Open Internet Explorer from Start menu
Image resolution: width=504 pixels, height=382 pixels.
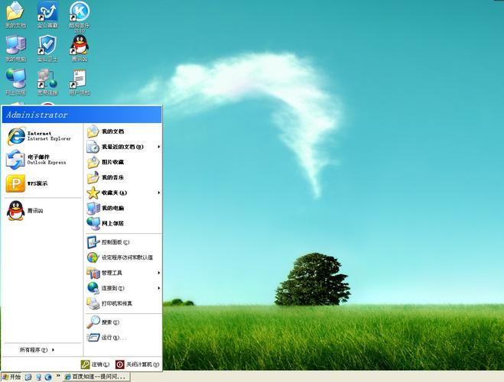pyautogui.click(x=38, y=136)
